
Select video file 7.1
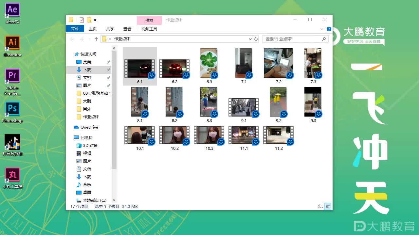(244, 66)
